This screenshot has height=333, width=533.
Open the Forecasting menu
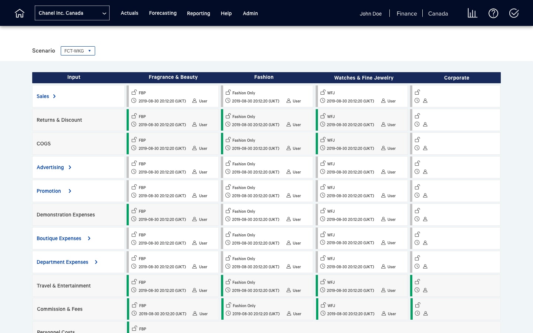click(163, 13)
